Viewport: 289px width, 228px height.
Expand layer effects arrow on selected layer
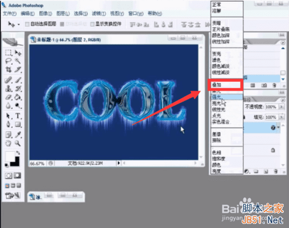click(279, 127)
